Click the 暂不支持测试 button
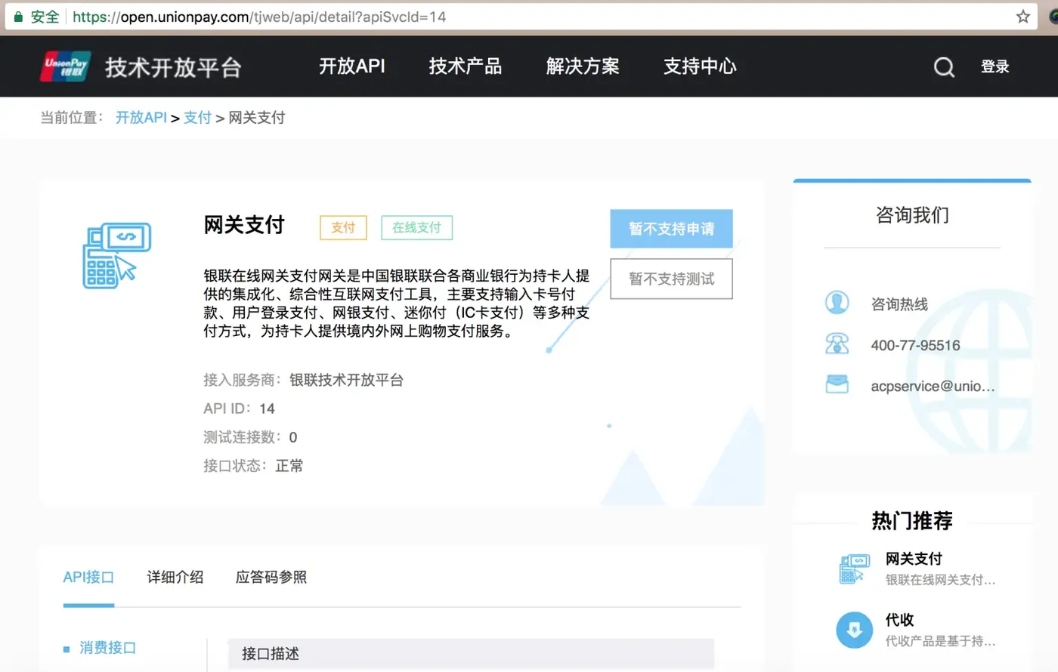 tap(671, 279)
